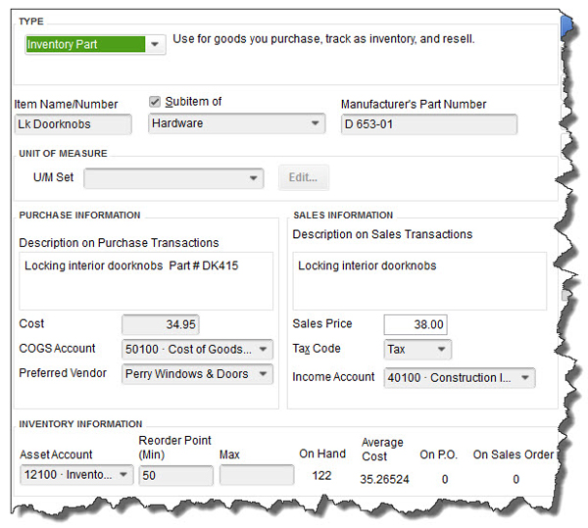Click the Manufacturer's Part Number field
The image size is (588, 528).
pyautogui.click(x=428, y=124)
